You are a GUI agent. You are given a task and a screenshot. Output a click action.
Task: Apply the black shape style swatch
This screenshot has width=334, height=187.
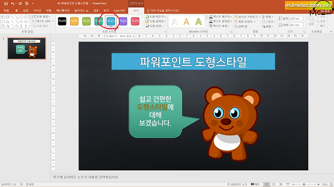tap(62, 21)
